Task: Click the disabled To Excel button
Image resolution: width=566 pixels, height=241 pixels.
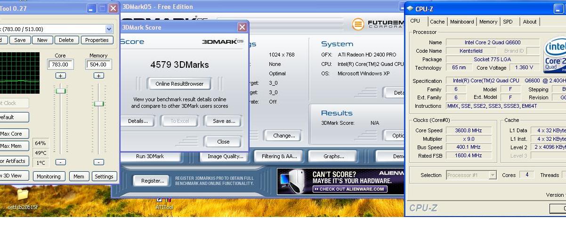Action: pos(179,121)
